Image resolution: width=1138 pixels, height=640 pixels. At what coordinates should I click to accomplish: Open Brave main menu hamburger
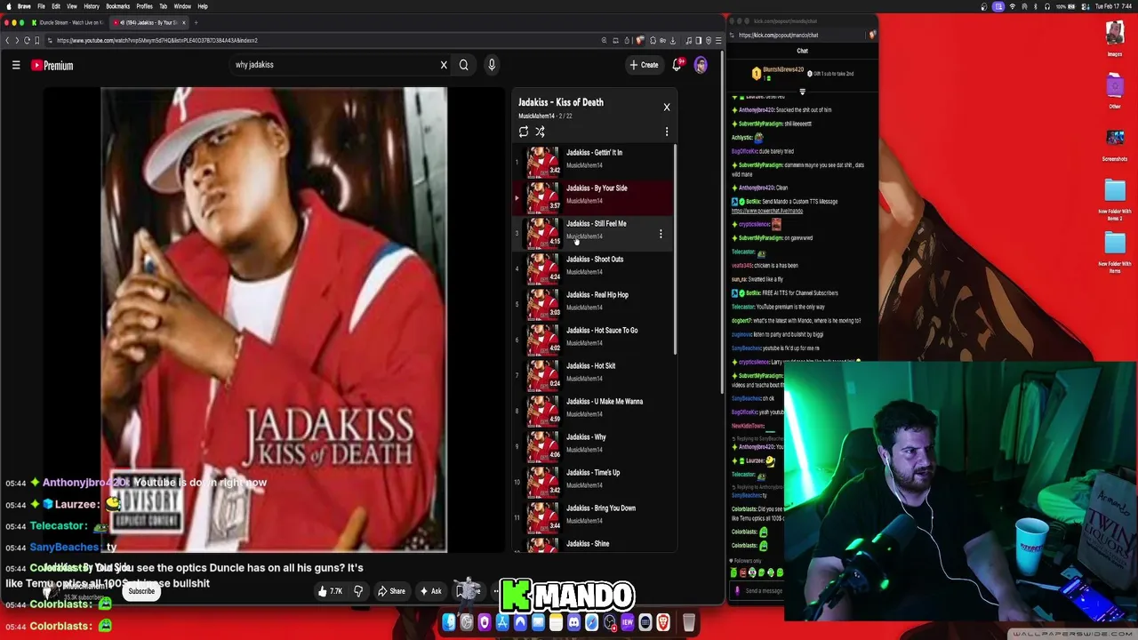[718, 40]
